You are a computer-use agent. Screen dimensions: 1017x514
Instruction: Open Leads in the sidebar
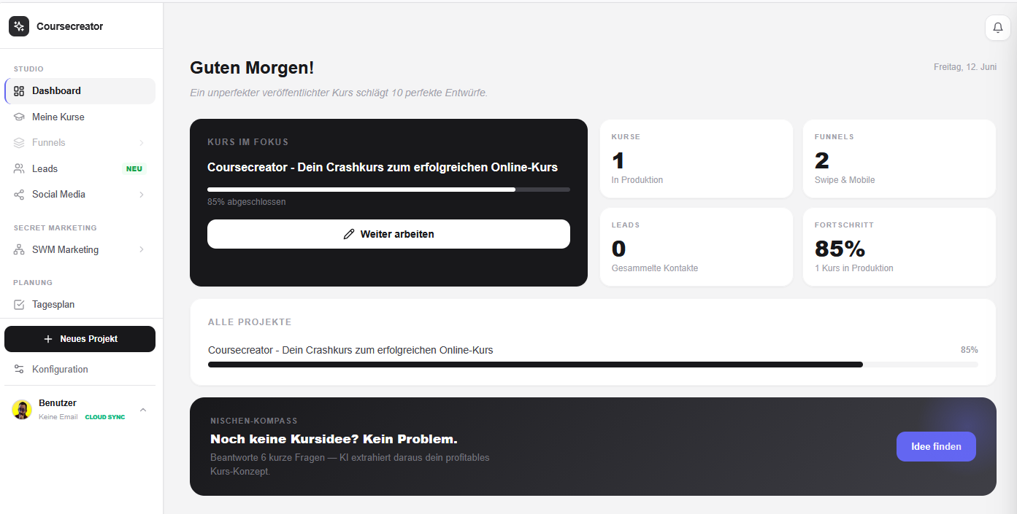[80, 168]
